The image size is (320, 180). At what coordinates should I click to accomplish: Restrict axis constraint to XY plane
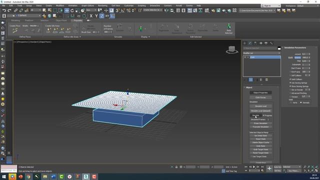(107, 16)
